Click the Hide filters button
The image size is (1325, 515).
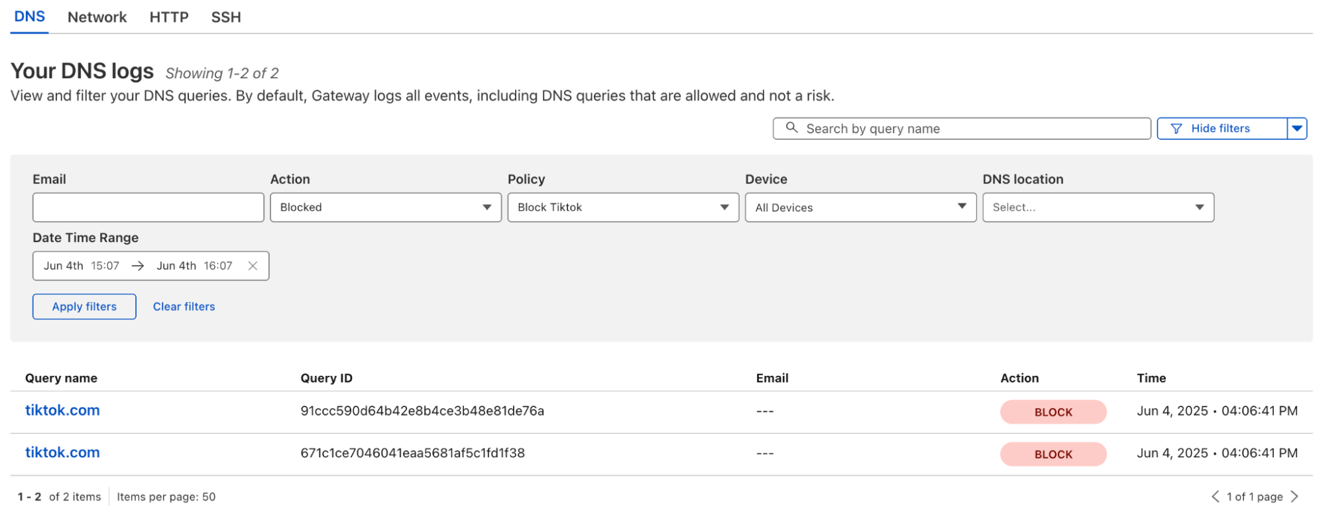click(x=1220, y=129)
